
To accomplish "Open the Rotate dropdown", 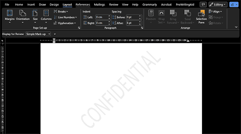I will coord(216,23).
